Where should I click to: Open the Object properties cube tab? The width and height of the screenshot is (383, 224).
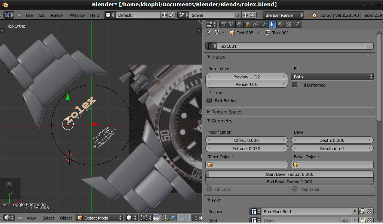coord(248,24)
